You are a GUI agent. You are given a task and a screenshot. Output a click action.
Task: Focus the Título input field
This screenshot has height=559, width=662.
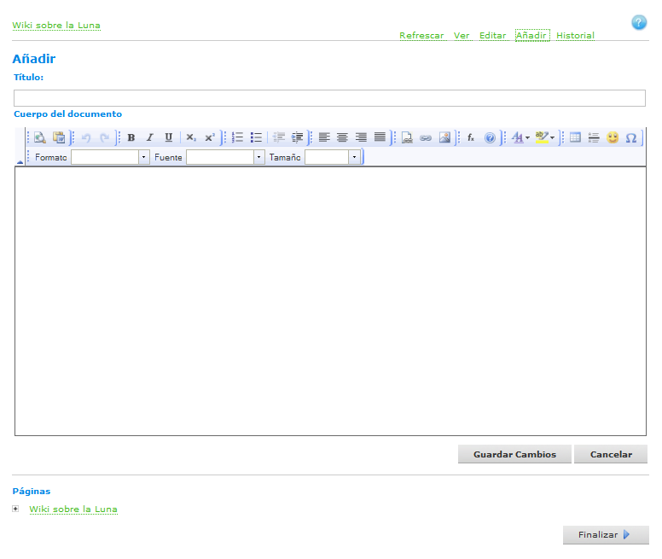click(x=329, y=98)
